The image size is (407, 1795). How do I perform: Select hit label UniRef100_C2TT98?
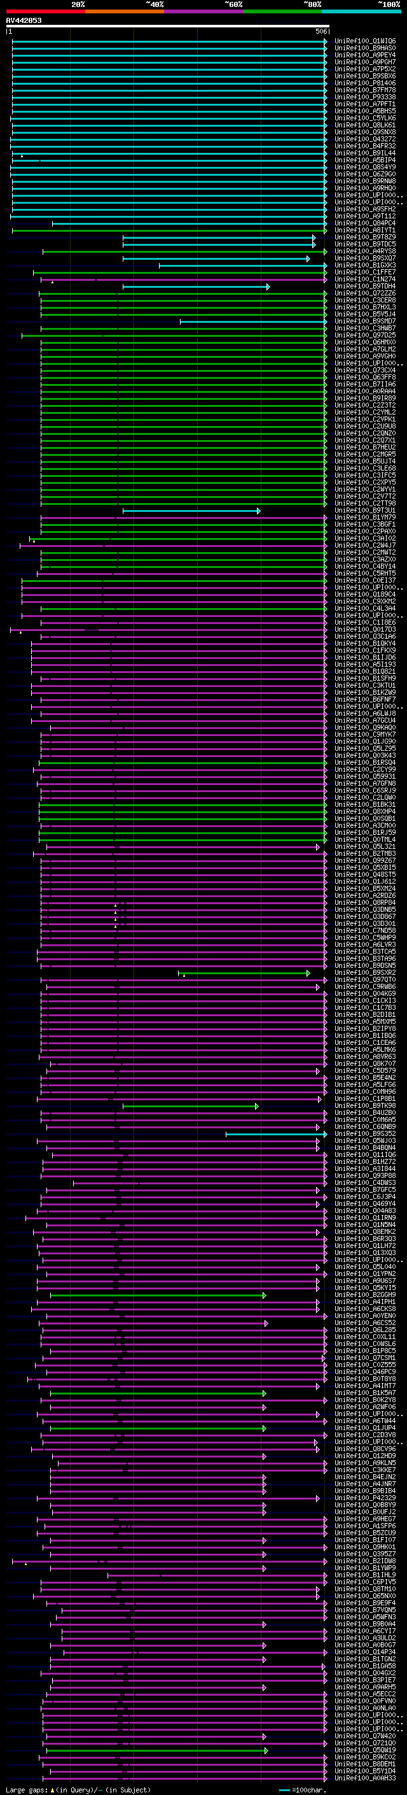tap(364, 503)
